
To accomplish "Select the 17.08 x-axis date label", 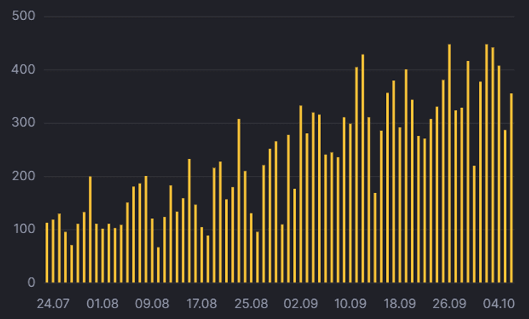I will click(x=202, y=303).
